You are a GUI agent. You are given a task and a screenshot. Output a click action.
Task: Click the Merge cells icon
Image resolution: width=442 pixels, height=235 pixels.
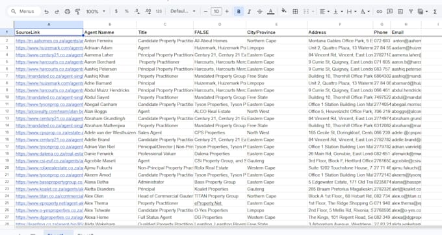[x=306, y=11]
